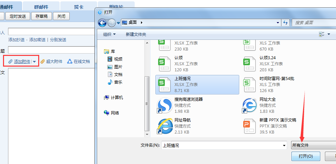
Task: Select 库 in navigation pane
Action: (110, 52)
